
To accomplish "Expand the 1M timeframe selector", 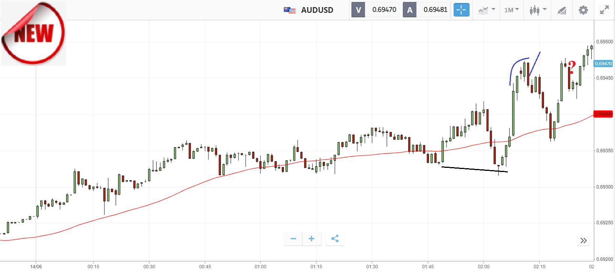I will click(511, 10).
